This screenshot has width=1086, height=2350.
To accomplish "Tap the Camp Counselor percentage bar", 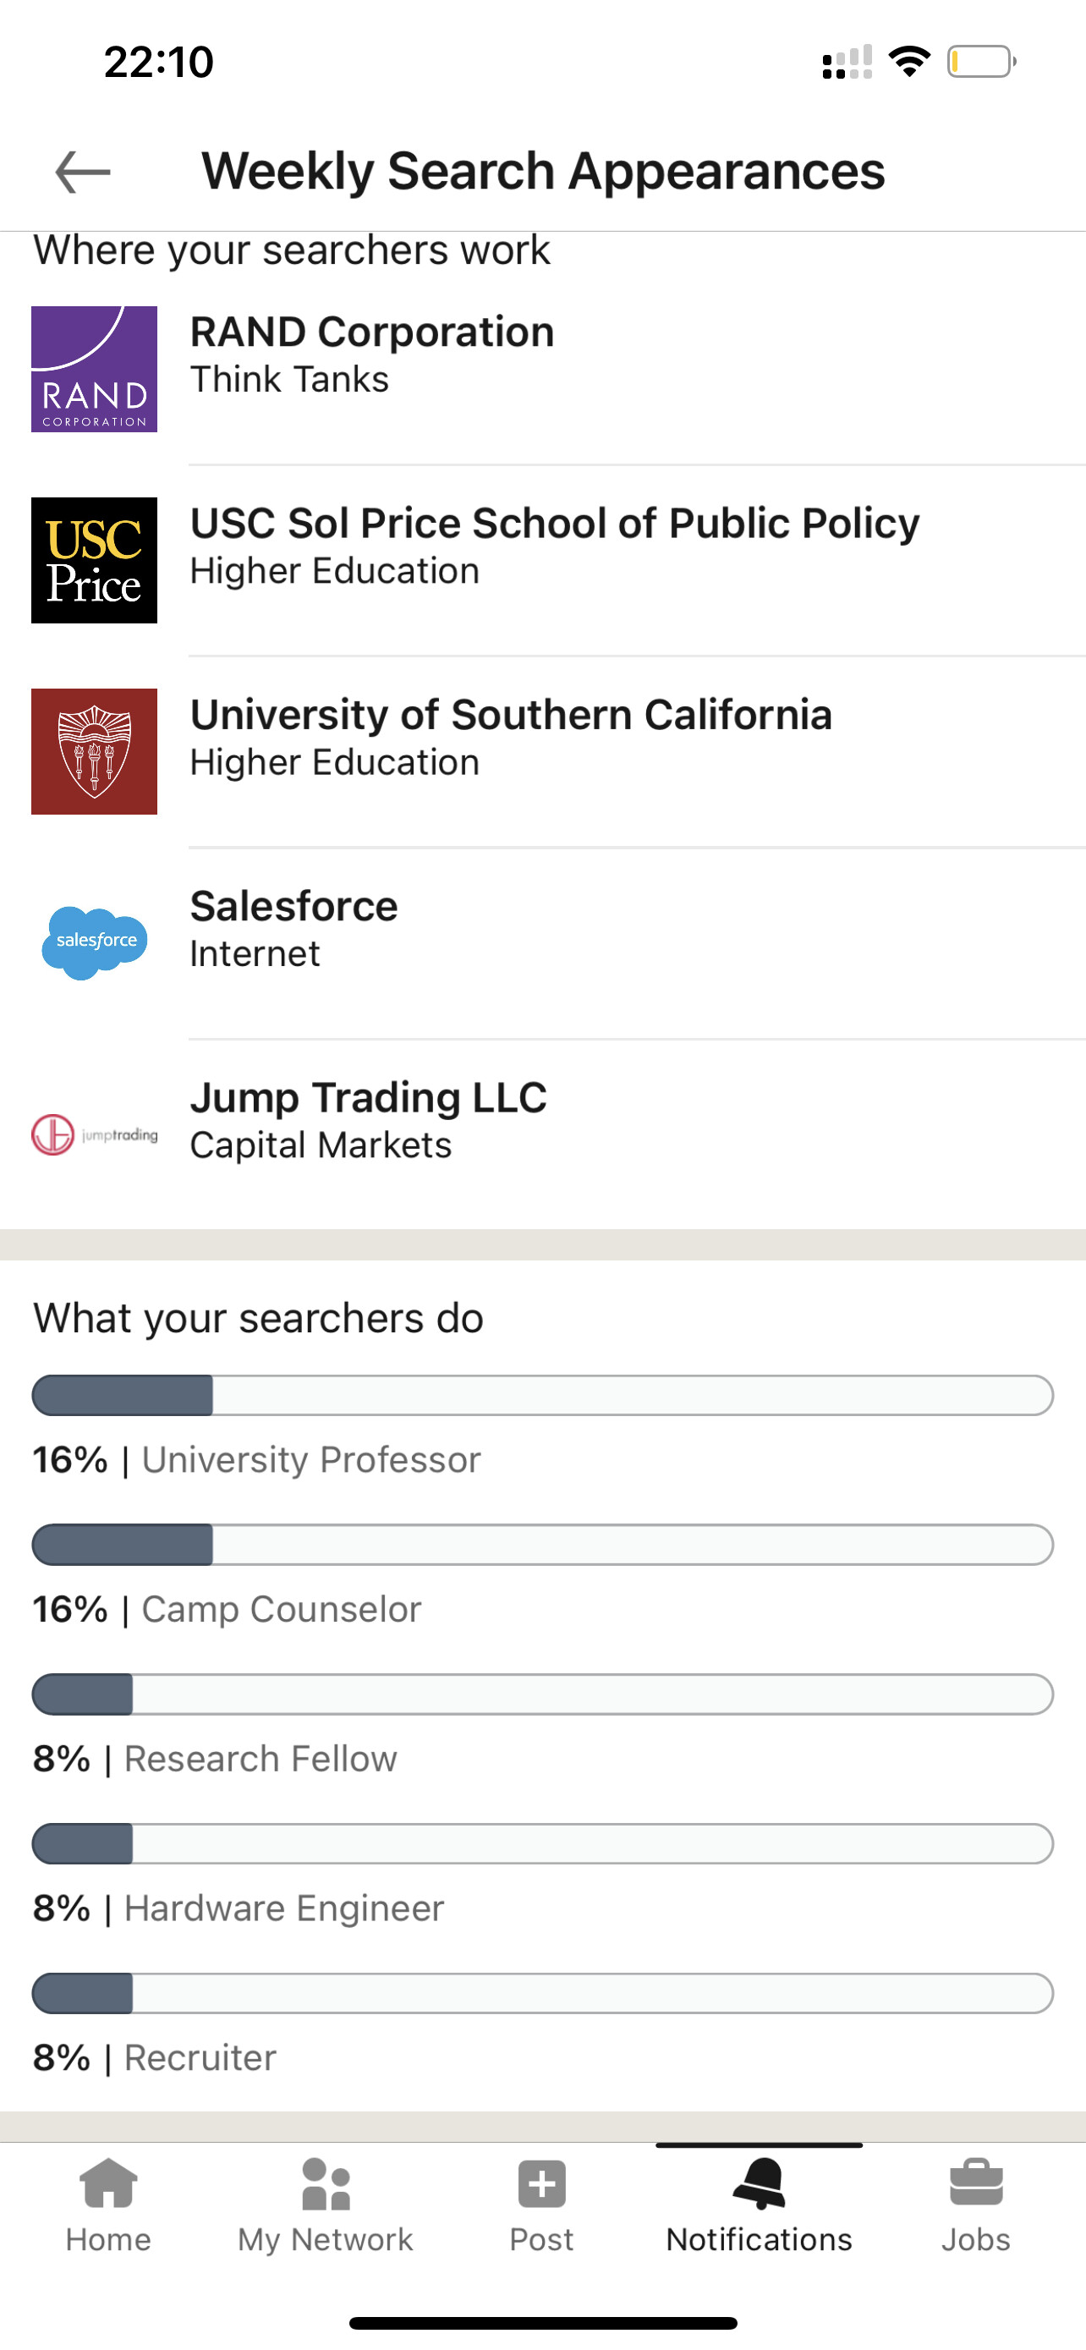I will point(542,1546).
